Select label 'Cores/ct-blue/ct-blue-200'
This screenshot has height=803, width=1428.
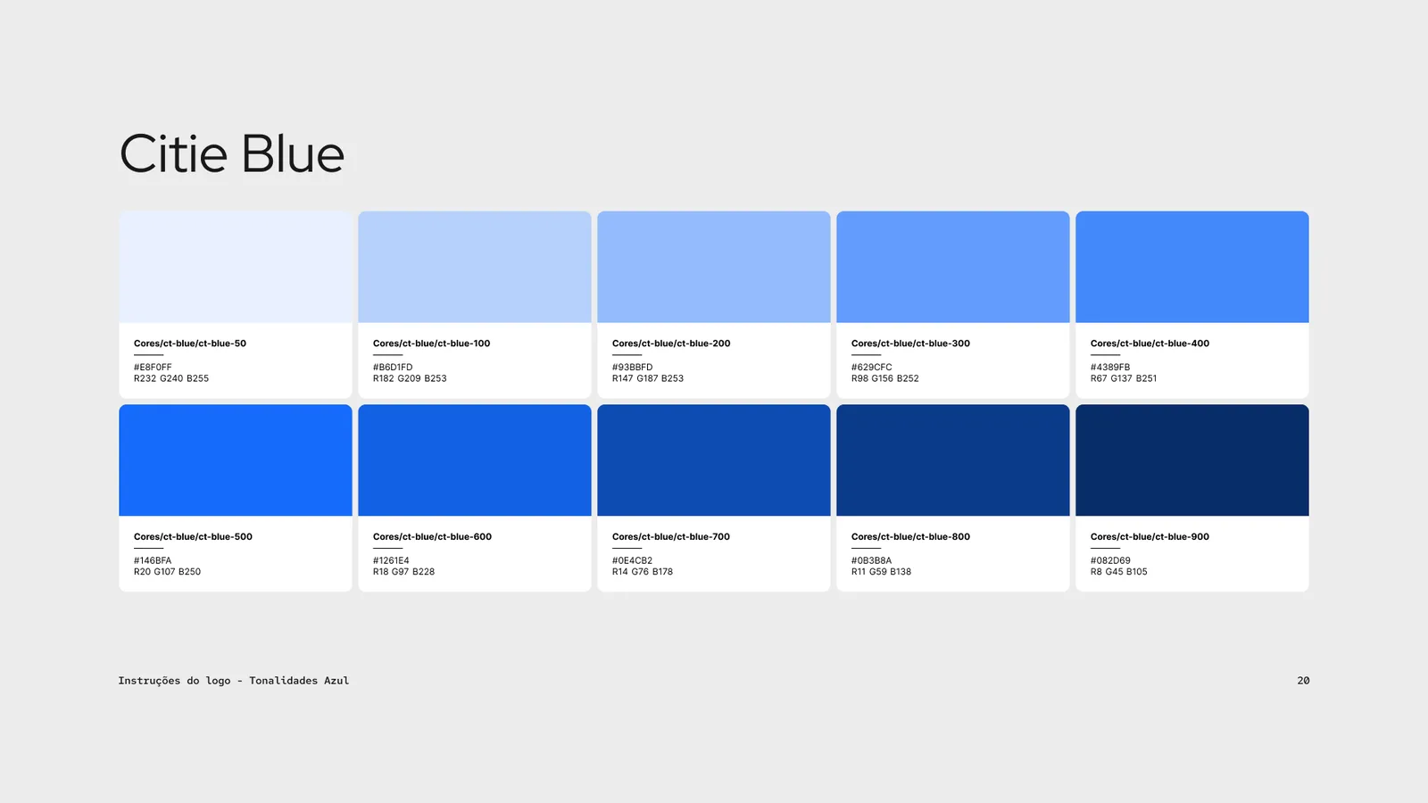tap(671, 344)
